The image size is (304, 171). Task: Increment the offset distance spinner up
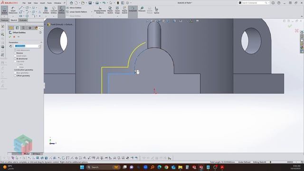(39, 46)
